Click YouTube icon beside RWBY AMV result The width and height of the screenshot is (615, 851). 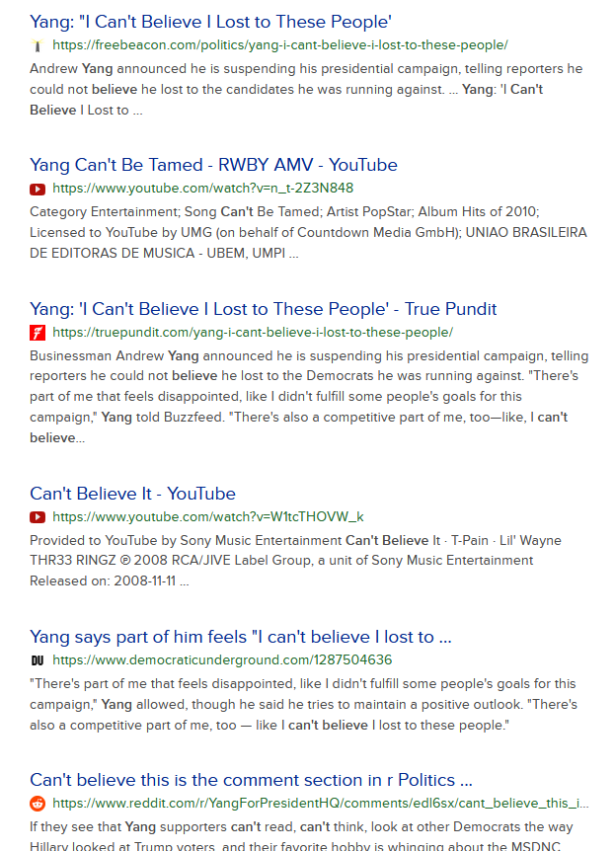coord(37,189)
